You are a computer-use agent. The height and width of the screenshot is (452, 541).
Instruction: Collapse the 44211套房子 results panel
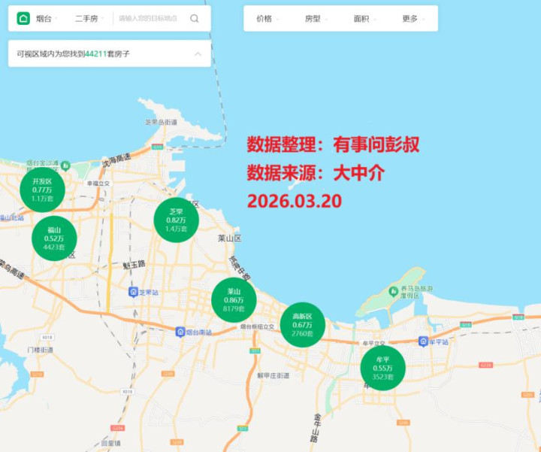pyautogui.click(x=198, y=53)
